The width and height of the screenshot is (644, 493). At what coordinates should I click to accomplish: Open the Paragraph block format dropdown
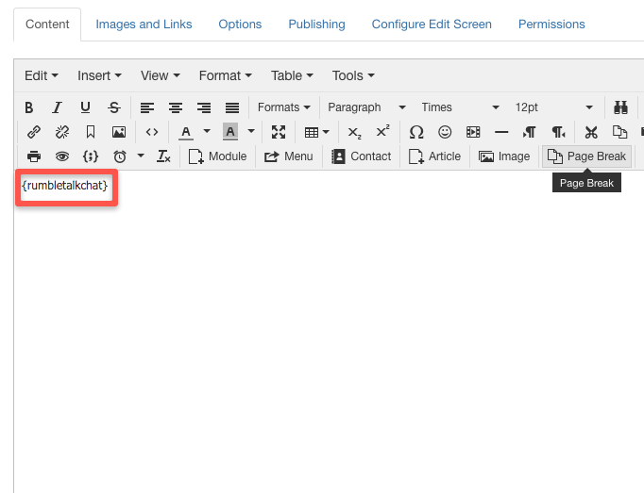[x=366, y=107]
